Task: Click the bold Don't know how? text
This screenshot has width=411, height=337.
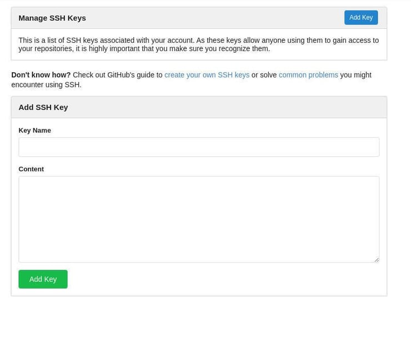Action: pyautogui.click(x=41, y=75)
